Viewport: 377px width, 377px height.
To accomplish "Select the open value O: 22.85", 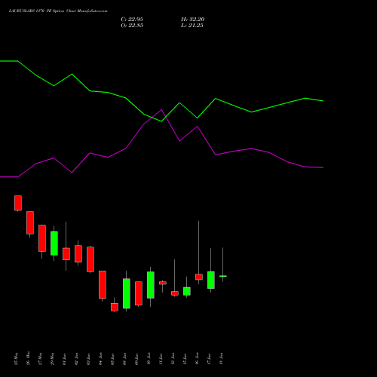I will (x=132, y=26).
